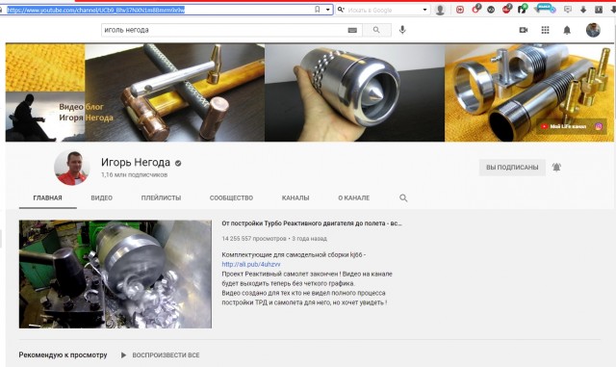
Task: Open video title 'От постройки Турбо Реактивного двигателя'
Action: pyautogui.click(x=312, y=223)
